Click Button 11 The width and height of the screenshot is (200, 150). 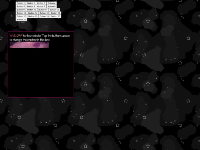click(43, 10)
